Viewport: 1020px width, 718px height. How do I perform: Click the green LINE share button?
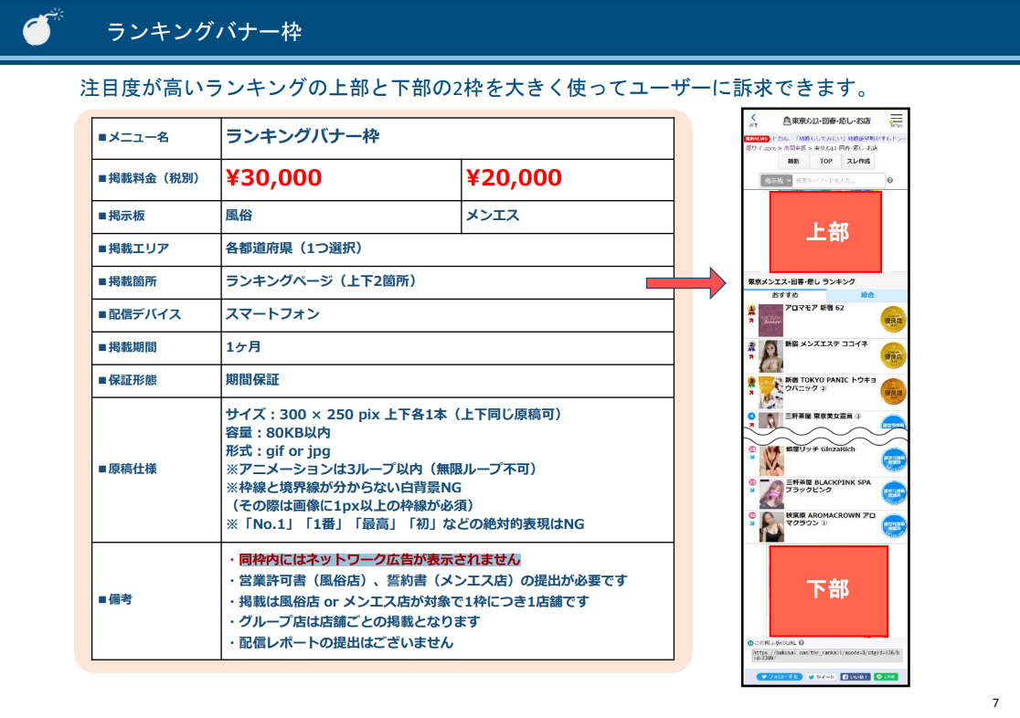[x=886, y=676]
